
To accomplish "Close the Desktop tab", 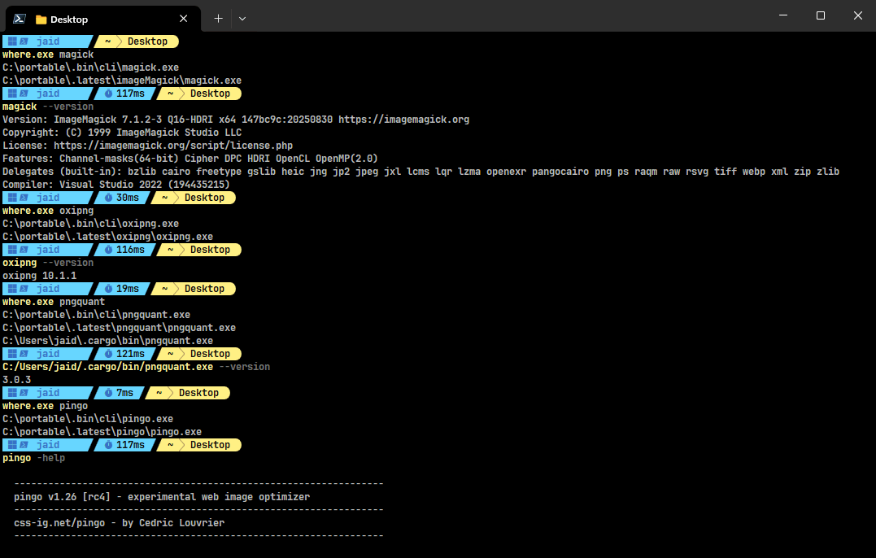I will point(183,19).
